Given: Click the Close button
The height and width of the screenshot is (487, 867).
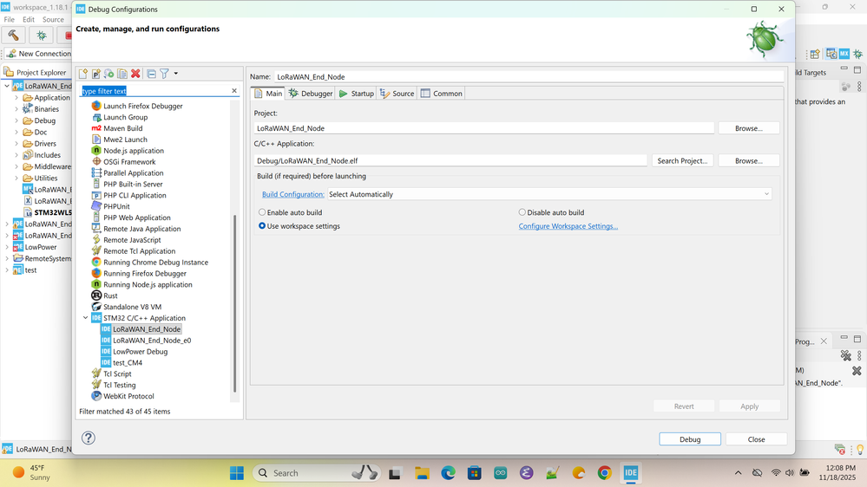Looking at the screenshot, I should point(756,439).
